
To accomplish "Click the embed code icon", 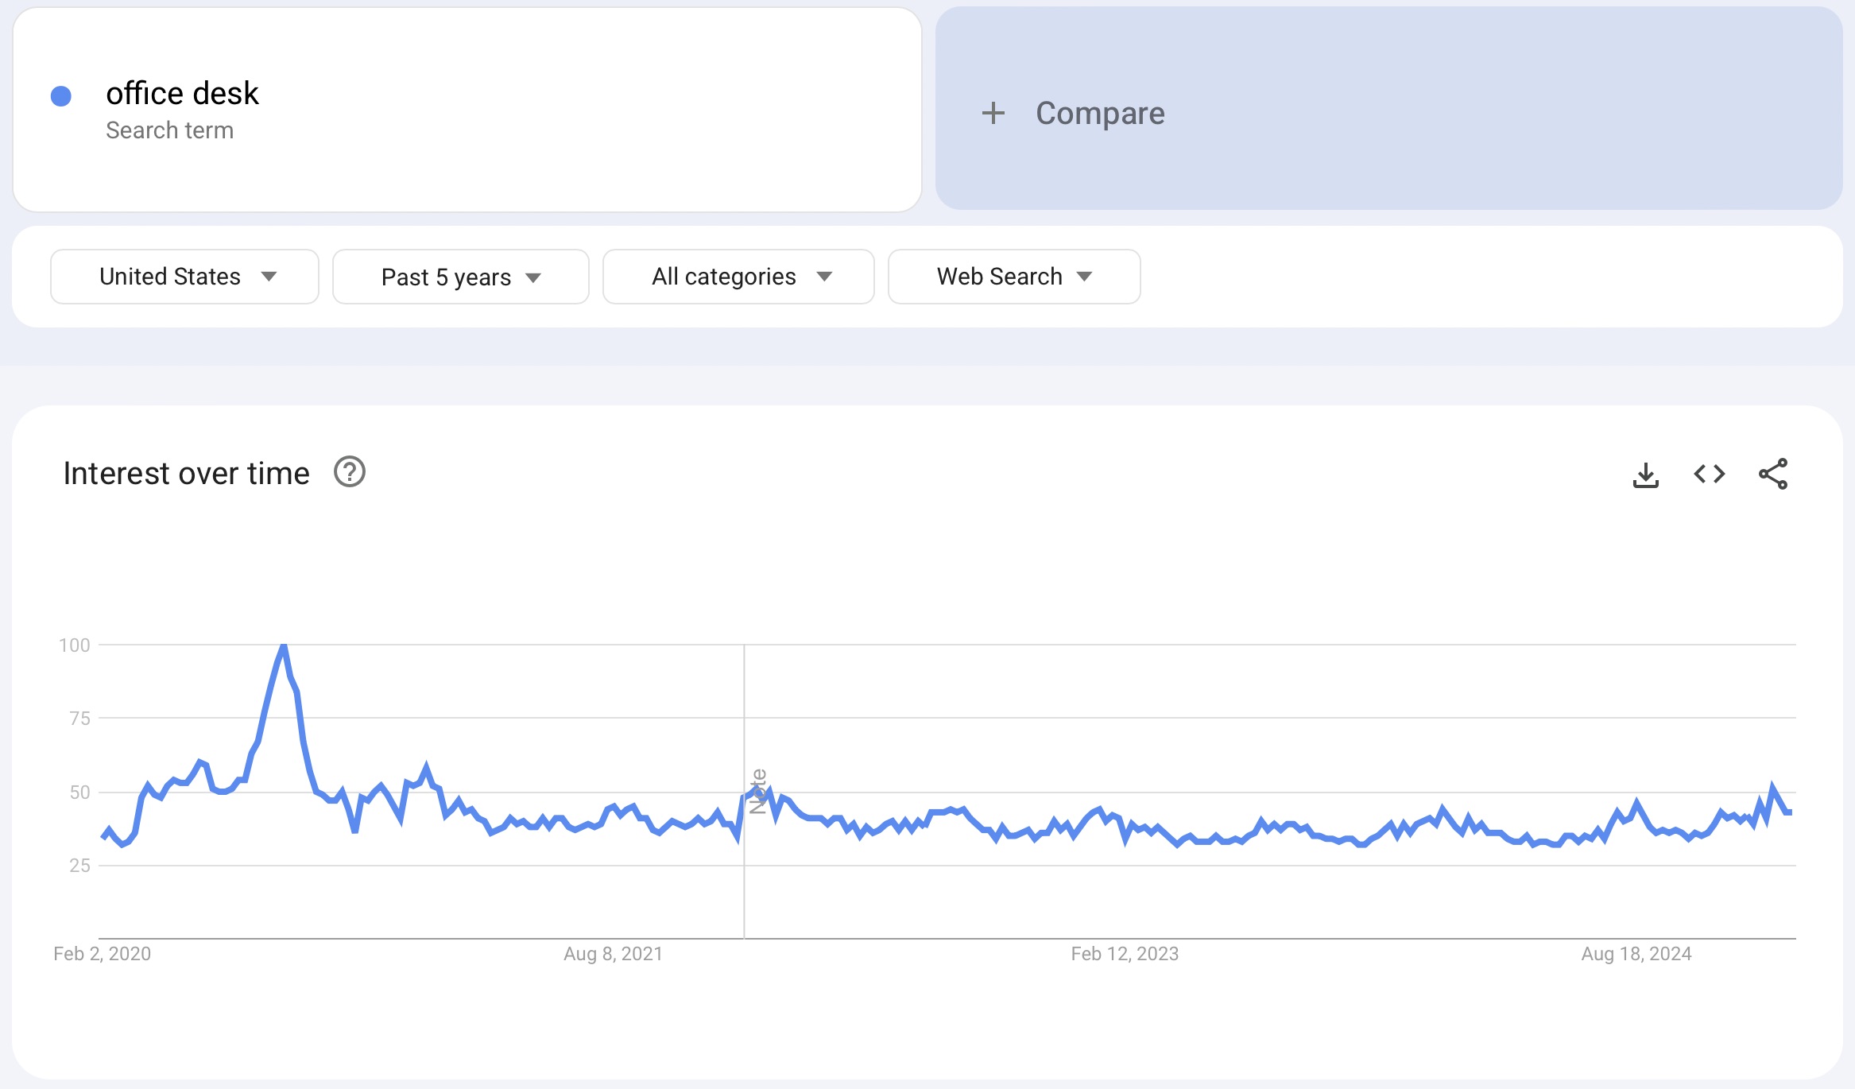I will [x=1710, y=475].
